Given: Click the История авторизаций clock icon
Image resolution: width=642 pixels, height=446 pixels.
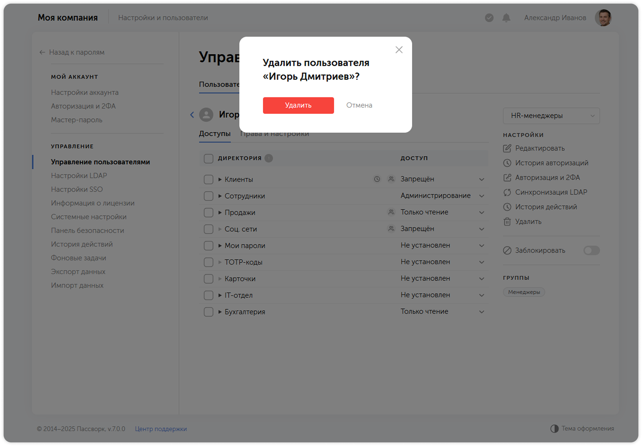Looking at the screenshot, I should pos(507,163).
